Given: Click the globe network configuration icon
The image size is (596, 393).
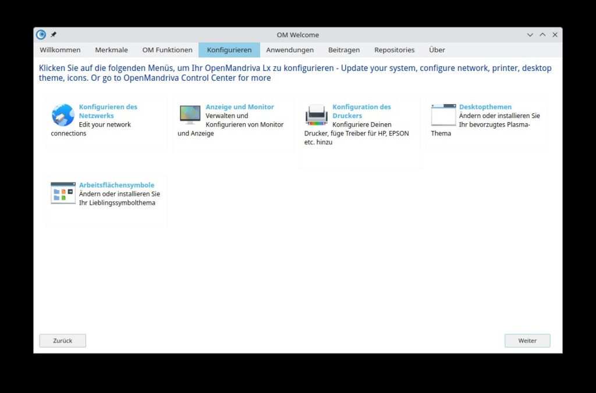Looking at the screenshot, I should tap(63, 115).
